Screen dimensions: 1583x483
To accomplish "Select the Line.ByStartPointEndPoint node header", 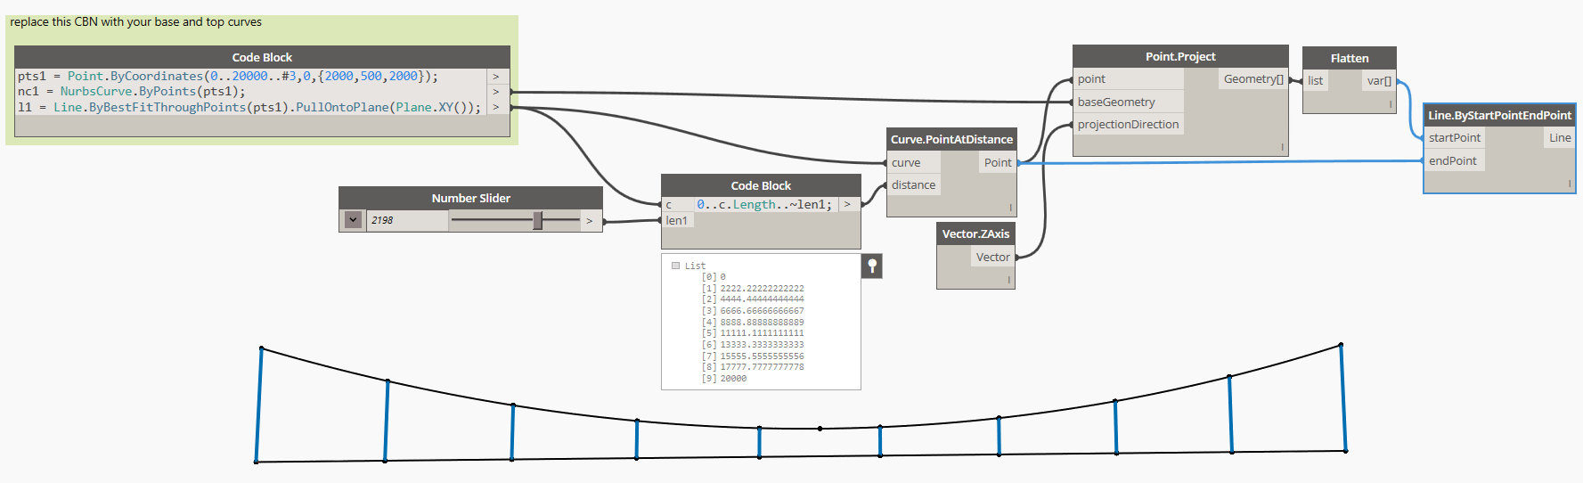I will 1499,115.
